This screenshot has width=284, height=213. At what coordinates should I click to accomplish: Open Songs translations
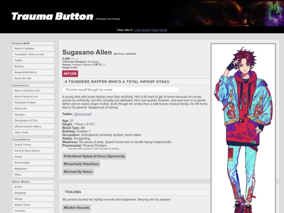tap(33, 157)
